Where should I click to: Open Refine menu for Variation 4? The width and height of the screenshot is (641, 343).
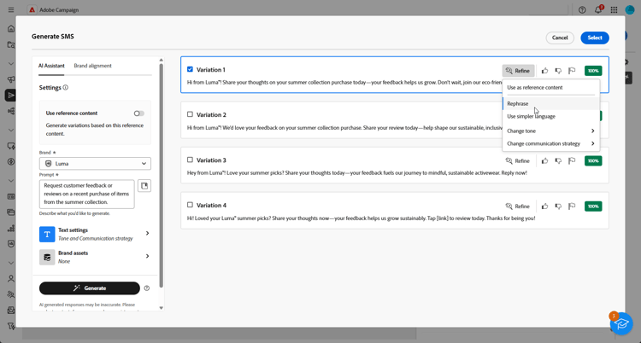(x=518, y=206)
